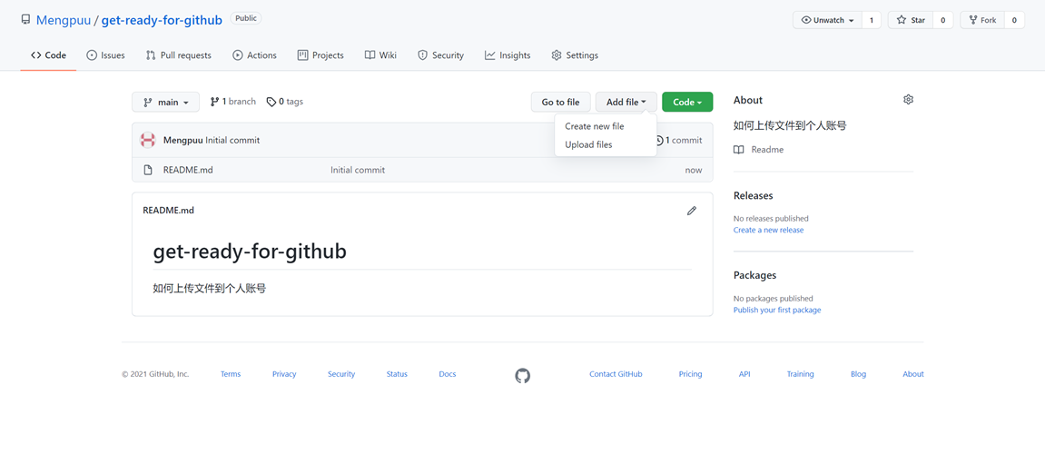Viewport: 1045px width, 464px height.
Task: Open About settings gear icon
Action: coord(908,99)
